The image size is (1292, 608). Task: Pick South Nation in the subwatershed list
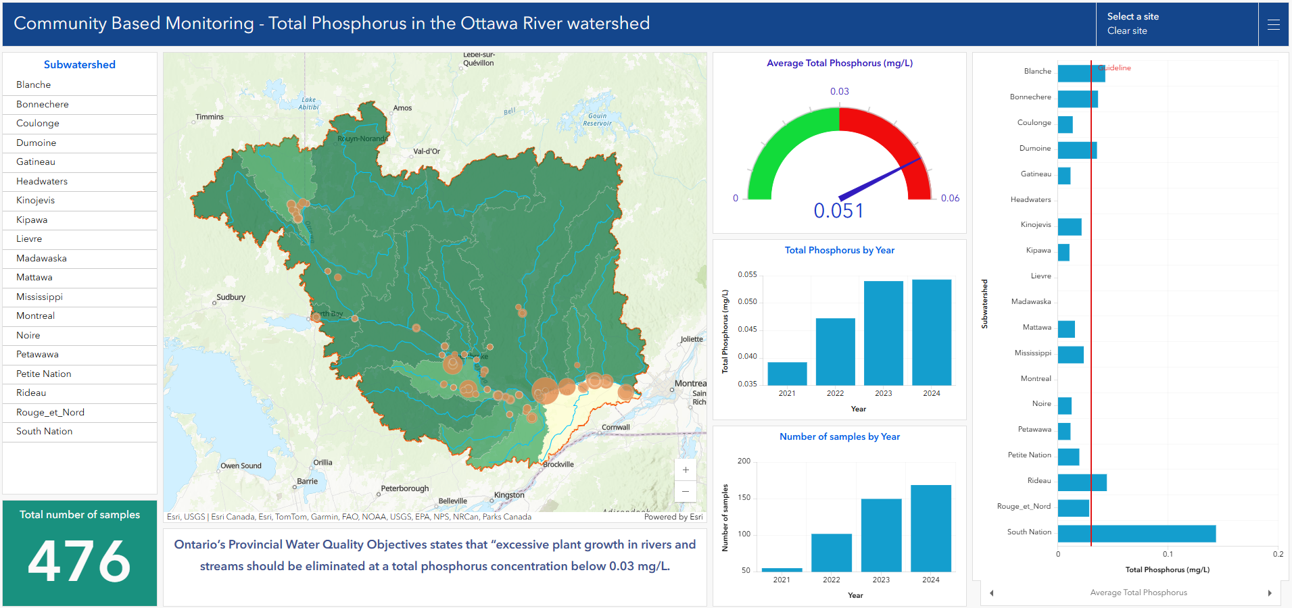[80, 432]
